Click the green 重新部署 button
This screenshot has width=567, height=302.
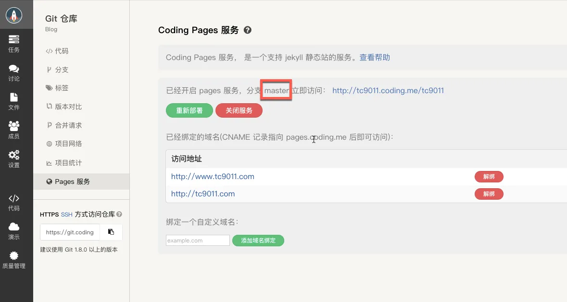[189, 110]
